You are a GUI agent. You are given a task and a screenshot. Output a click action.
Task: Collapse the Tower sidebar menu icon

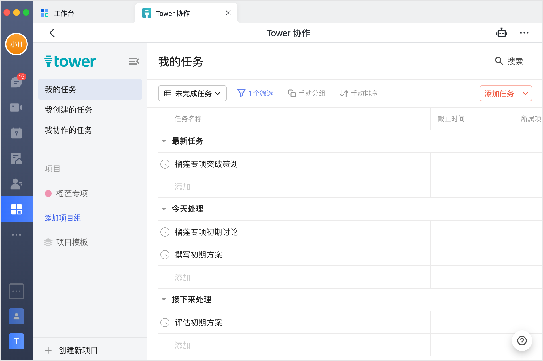134,61
